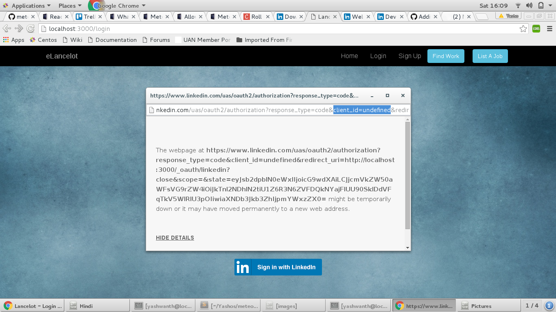Click the page icon in popup address bar
The width and height of the screenshot is (556, 312).
(x=151, y=110)
